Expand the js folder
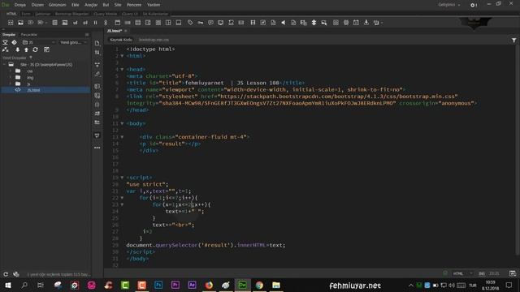 coord(11,84)
